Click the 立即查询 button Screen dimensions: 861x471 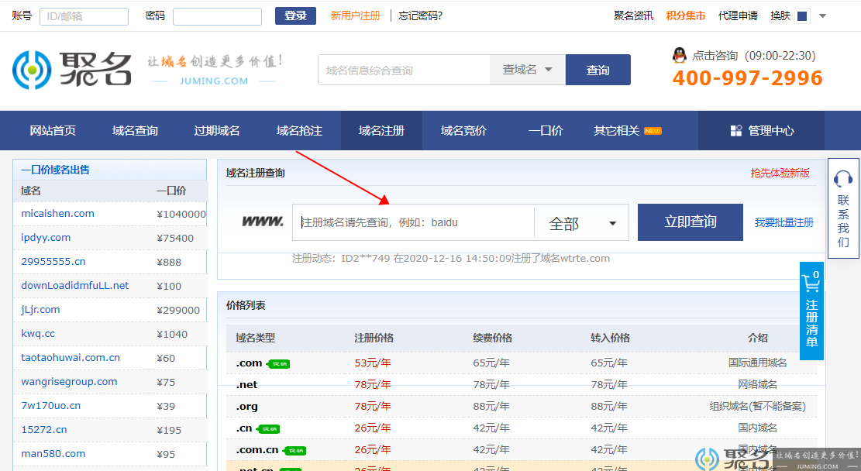691,222
